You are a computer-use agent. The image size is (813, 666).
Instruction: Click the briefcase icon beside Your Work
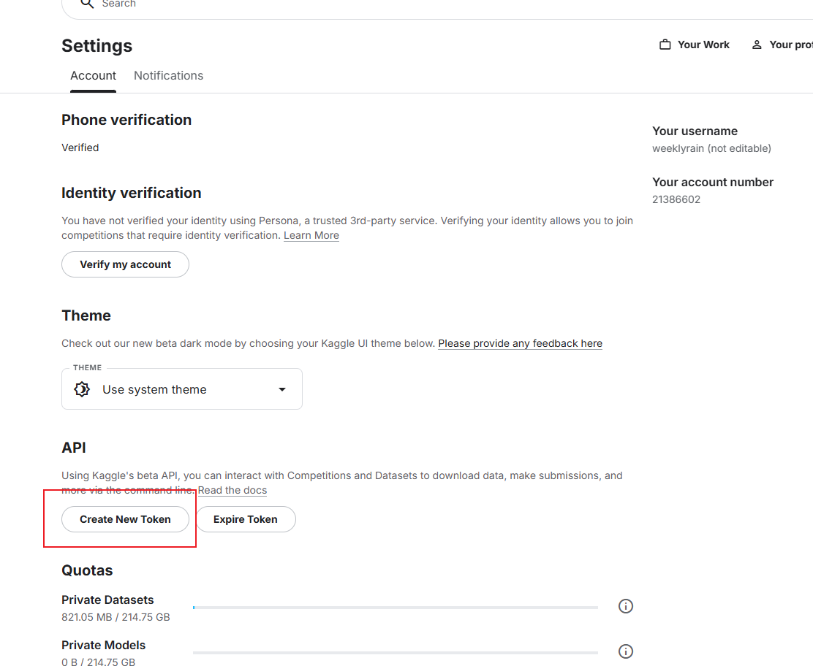tap(665, 45)
